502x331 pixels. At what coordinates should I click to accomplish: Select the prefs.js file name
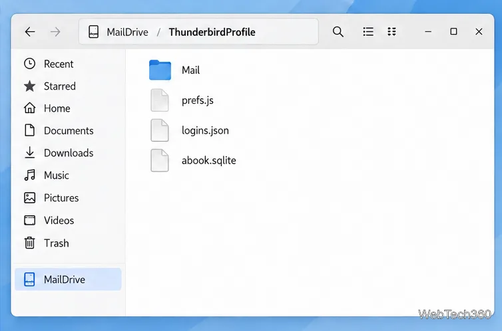tap(198, 100)
